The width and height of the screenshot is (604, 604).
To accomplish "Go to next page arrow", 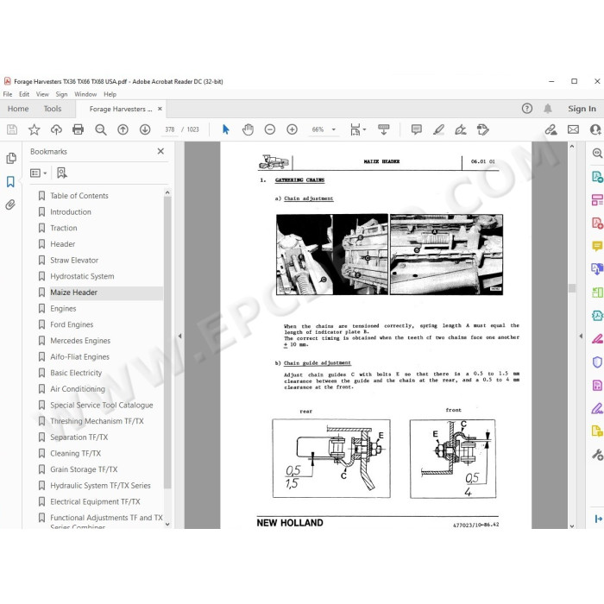I will click(x=145, y=129).
